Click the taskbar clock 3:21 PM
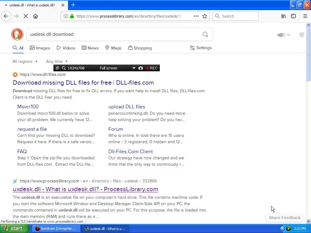The height and width of the screenshot is (233, 311). tap(300, 228)
